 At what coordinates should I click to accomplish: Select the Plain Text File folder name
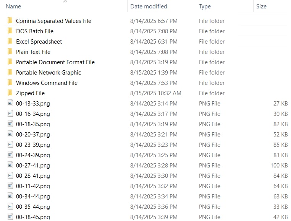(33, 52)
